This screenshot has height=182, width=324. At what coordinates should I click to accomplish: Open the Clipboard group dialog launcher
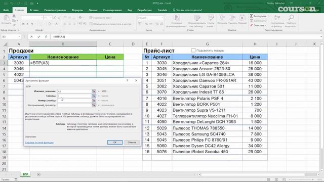coord(18,30)
